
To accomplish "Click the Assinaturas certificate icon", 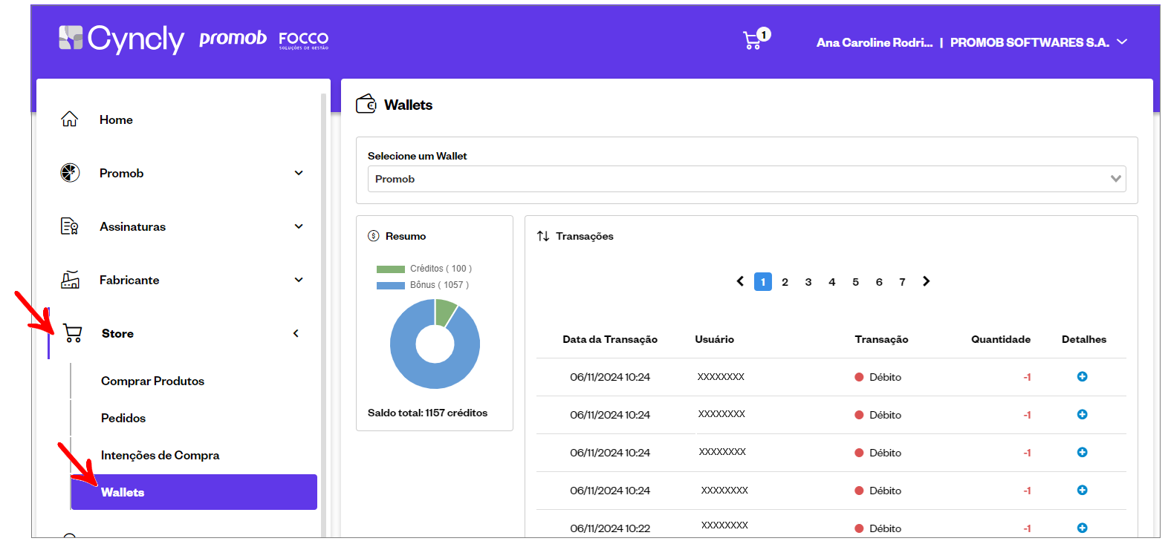I will coord(69,226).
